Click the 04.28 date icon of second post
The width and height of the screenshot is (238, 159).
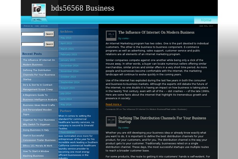pos(111,121)
